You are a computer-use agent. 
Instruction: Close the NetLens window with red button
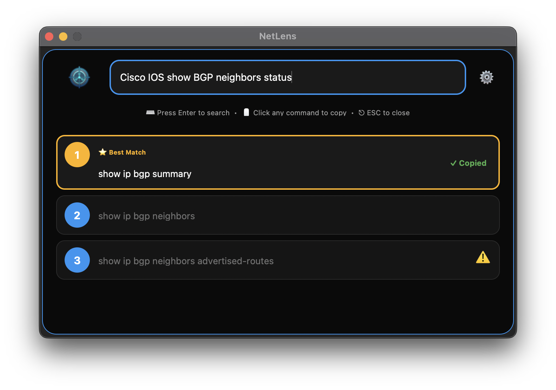click(49, 37)
